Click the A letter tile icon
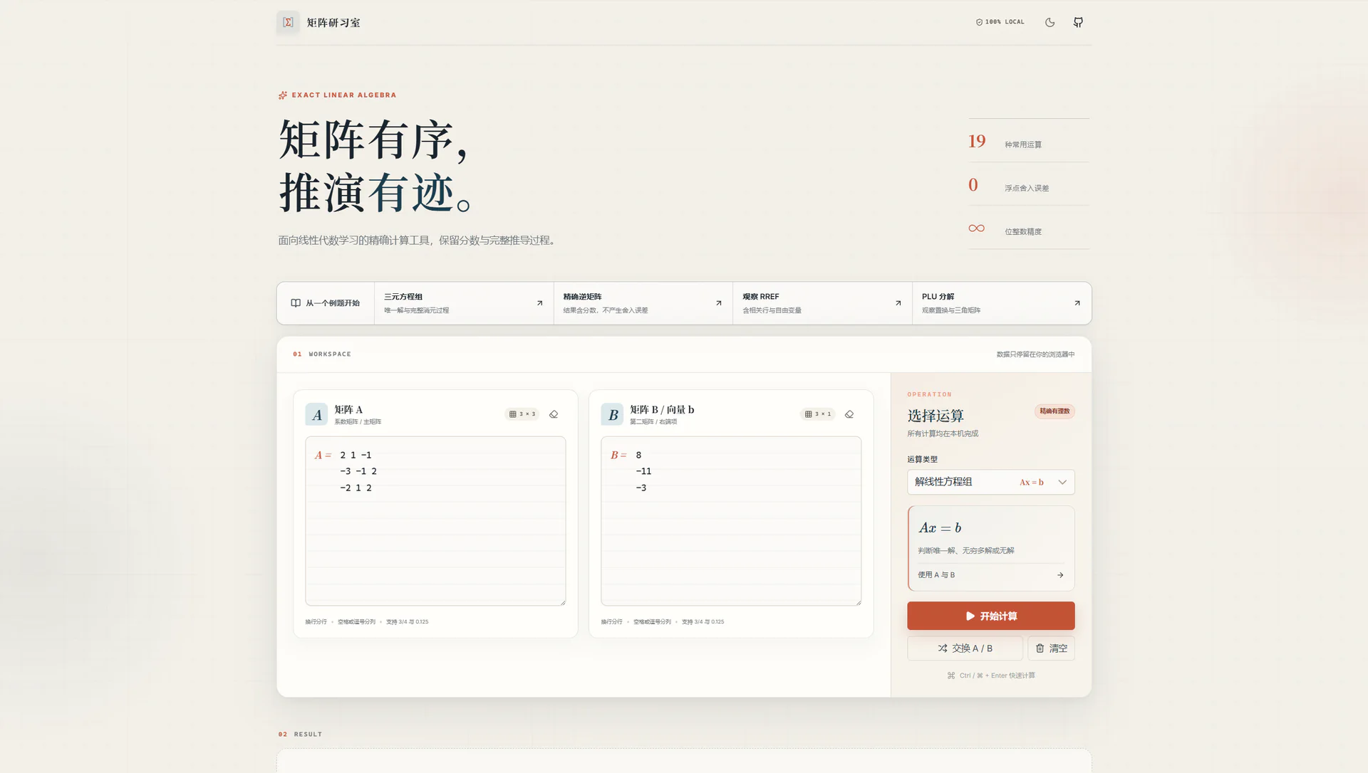Image resolution: width=1368 pixels, height=773 pixels. coord(316,414)
